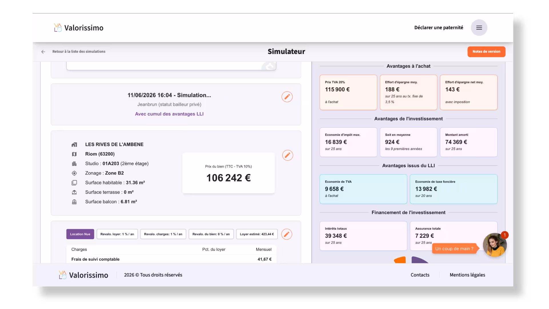
Task: Open Mentions légales in footer
Action: [468, 275]
